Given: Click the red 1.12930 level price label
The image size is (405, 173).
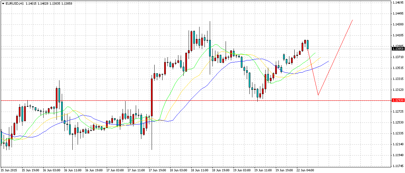Looking at the screenshot, I should pos(397,100).
